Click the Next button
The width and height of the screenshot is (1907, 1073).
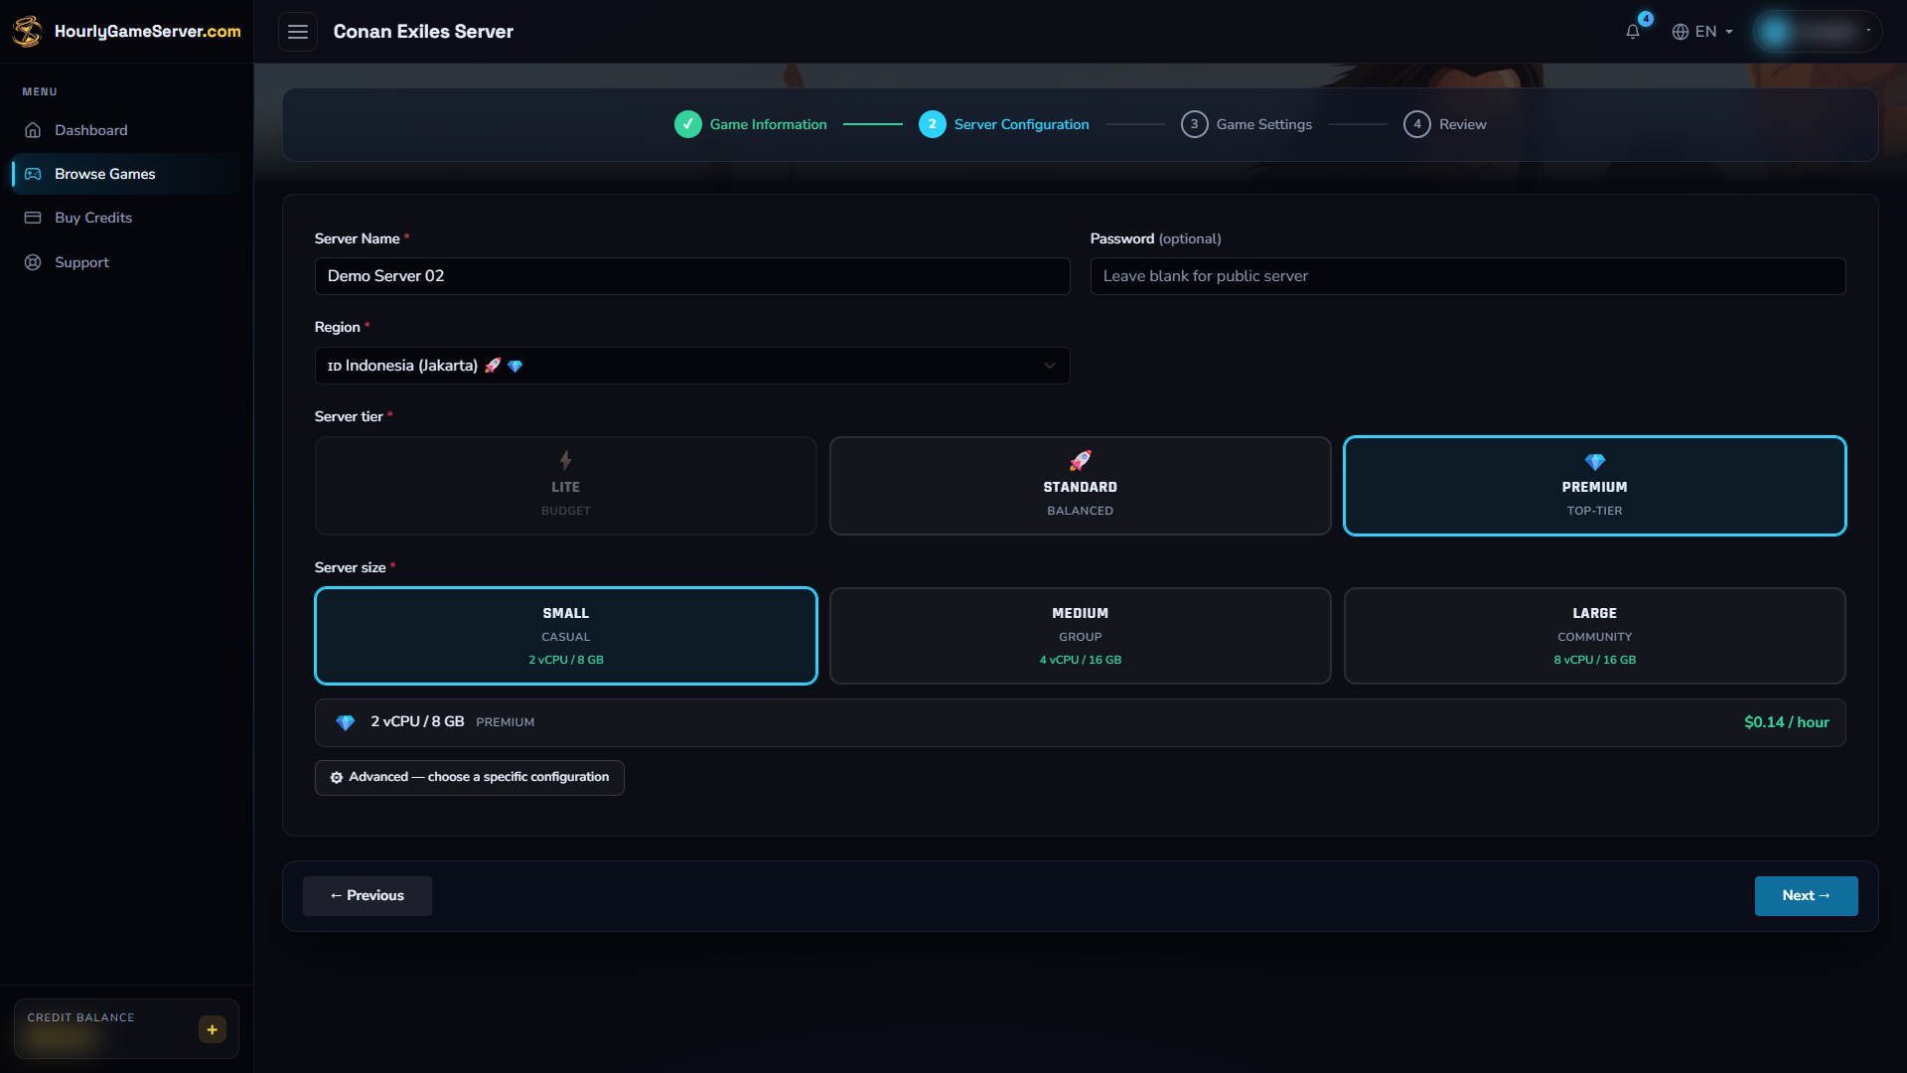pyautogui.click(x=1806, y=895)
